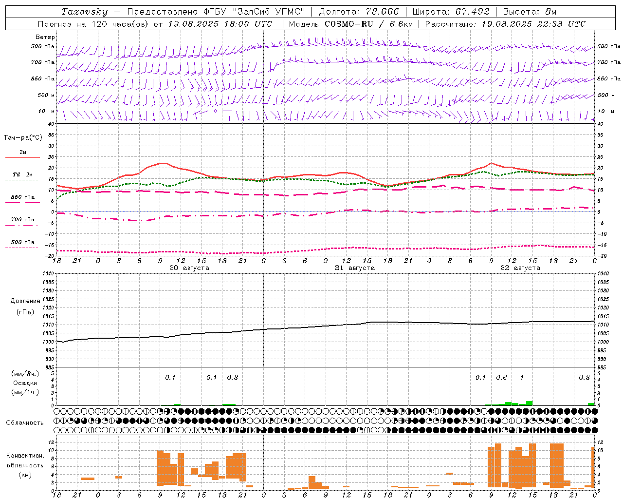Select the model label COSMO-RU / 6.6км
Screen dimensions: 623x499
pos(369,24)
